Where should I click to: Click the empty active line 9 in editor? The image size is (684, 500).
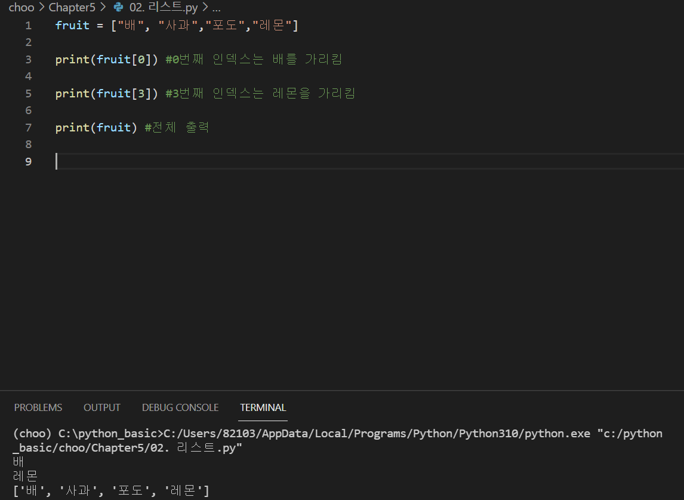pyautogui.click(x=369, y=161)
